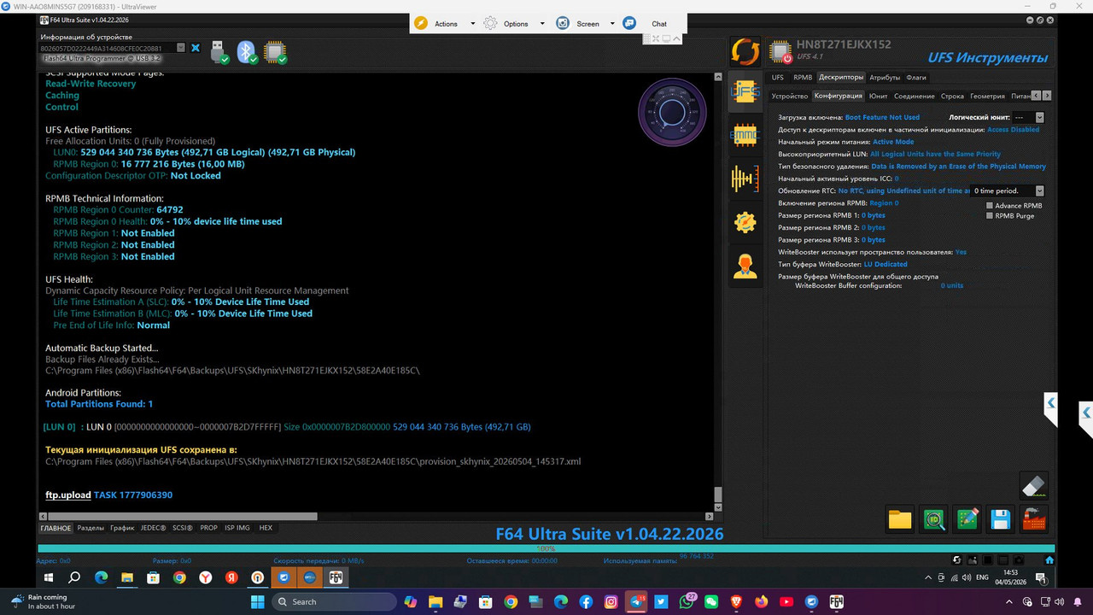Click the green ID magnifier icon

pyautogui.click(x=934, y=518)
